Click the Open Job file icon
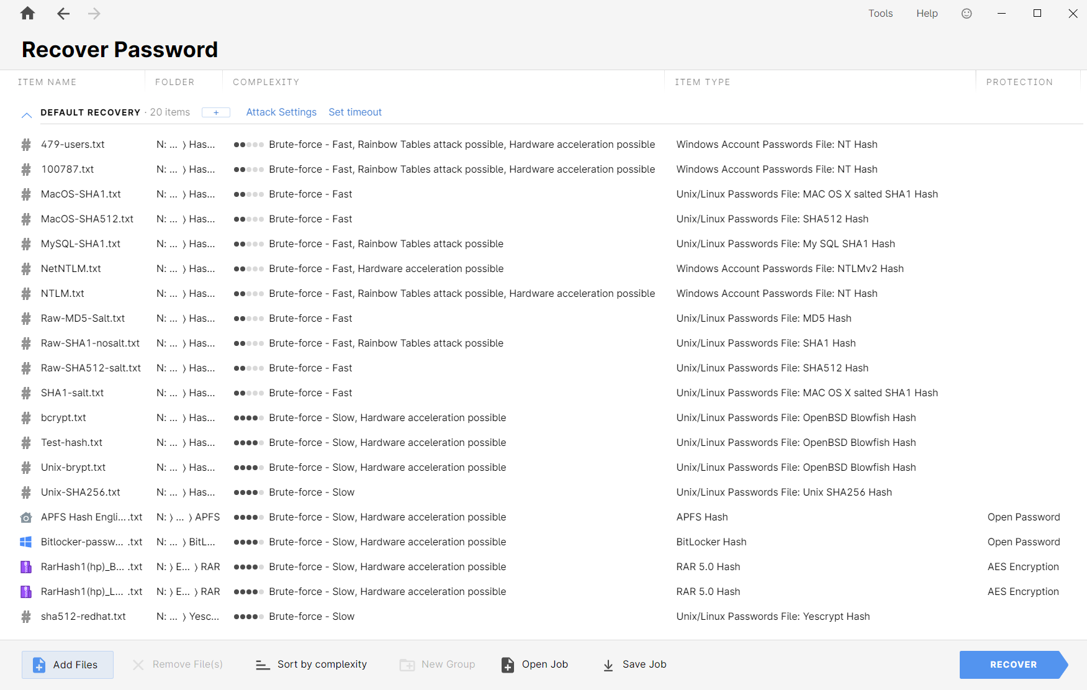Screen dimensions: 1087x690 click(508, 665)
